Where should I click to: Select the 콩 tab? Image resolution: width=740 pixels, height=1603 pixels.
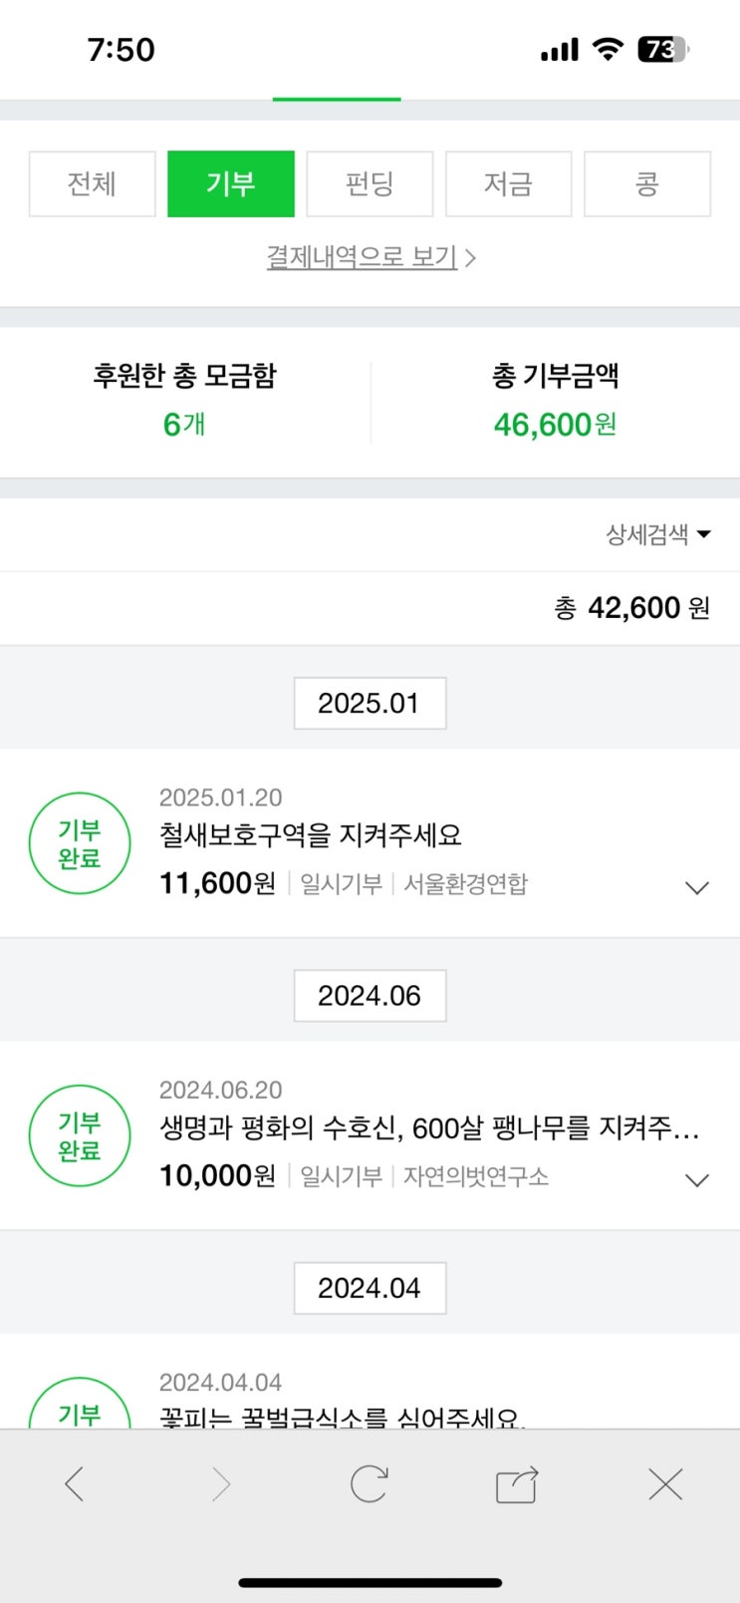[646, 183]
